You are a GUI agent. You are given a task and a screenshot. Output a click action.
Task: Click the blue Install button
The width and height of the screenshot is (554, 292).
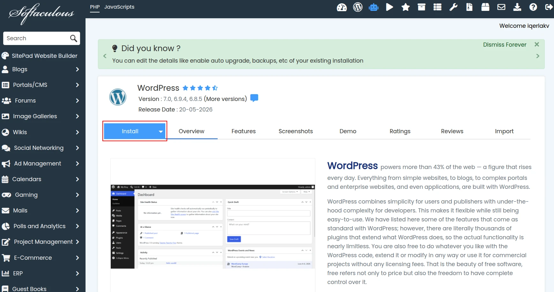[130, 131]
